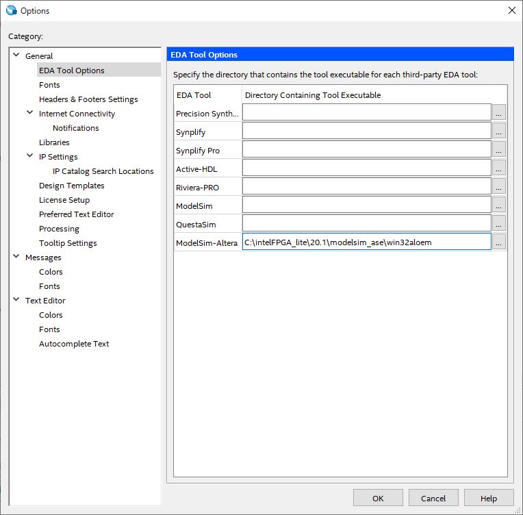Collapse the Messages category
The width and height of the screenshot is (523, 515).
16,257
